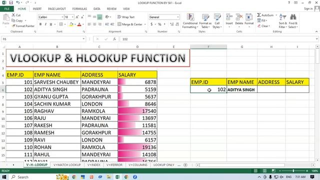The height and width of the screenshot is (180, 320).
Task: Toggle top vertical alignment
Action: (x=89, y=17)
